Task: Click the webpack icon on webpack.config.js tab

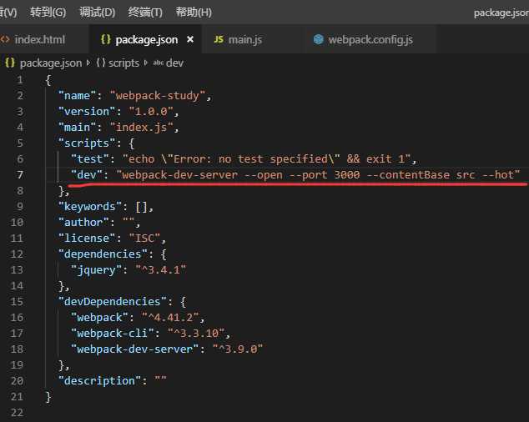Action: pos(318,39)
